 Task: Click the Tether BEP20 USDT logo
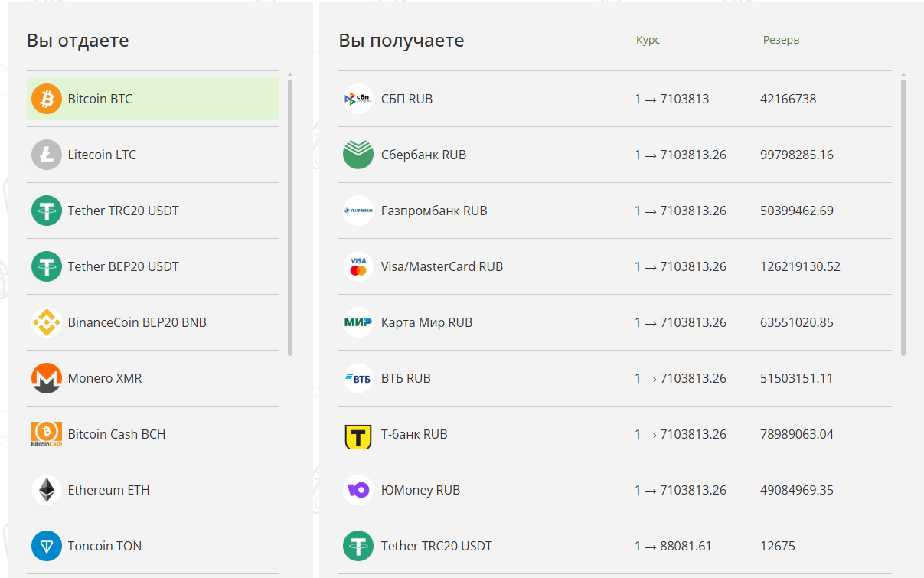point(46,266)
